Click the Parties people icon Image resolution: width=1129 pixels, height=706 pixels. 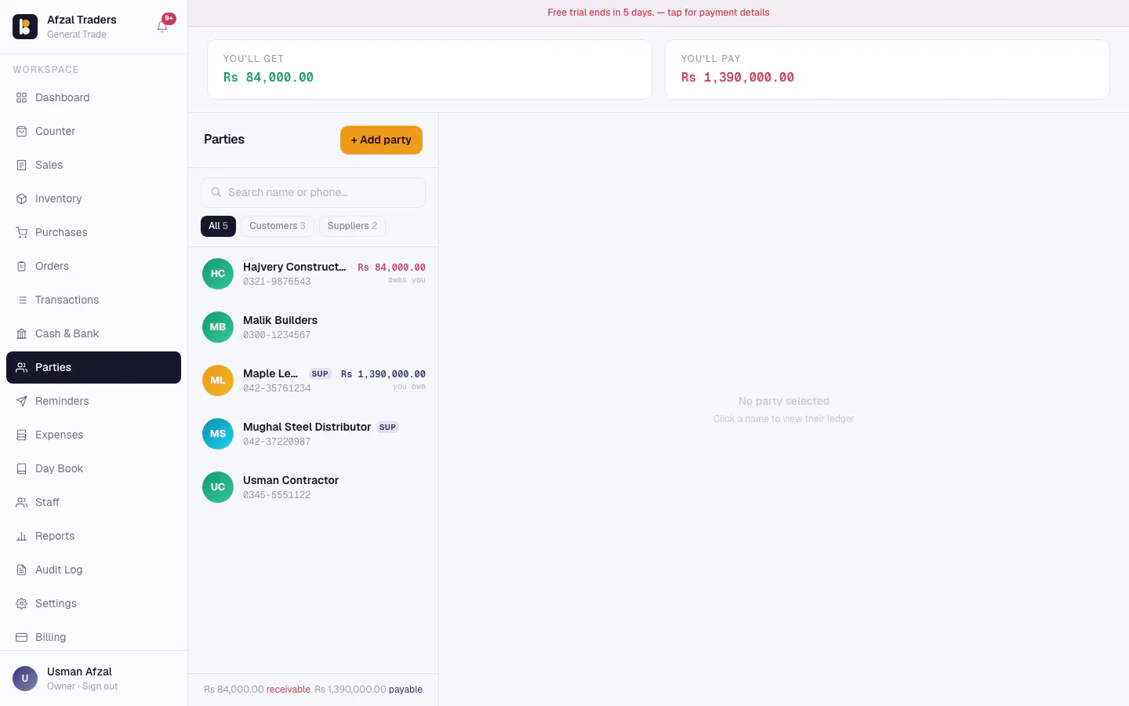tap(22, 368)
